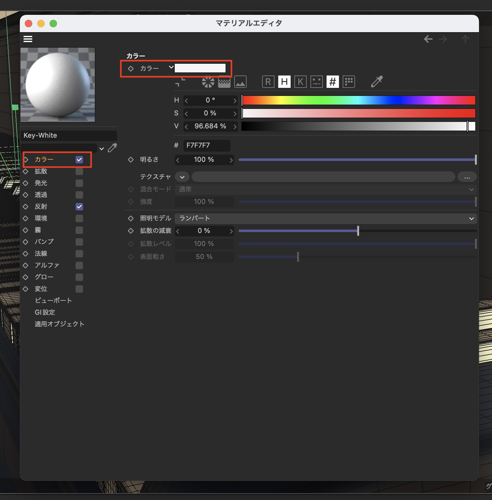492x500 pixels.
Task: Open the color wheel mode
Action: click(208, 82)
